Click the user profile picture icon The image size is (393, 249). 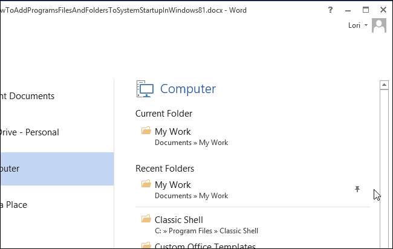point(379,25)
